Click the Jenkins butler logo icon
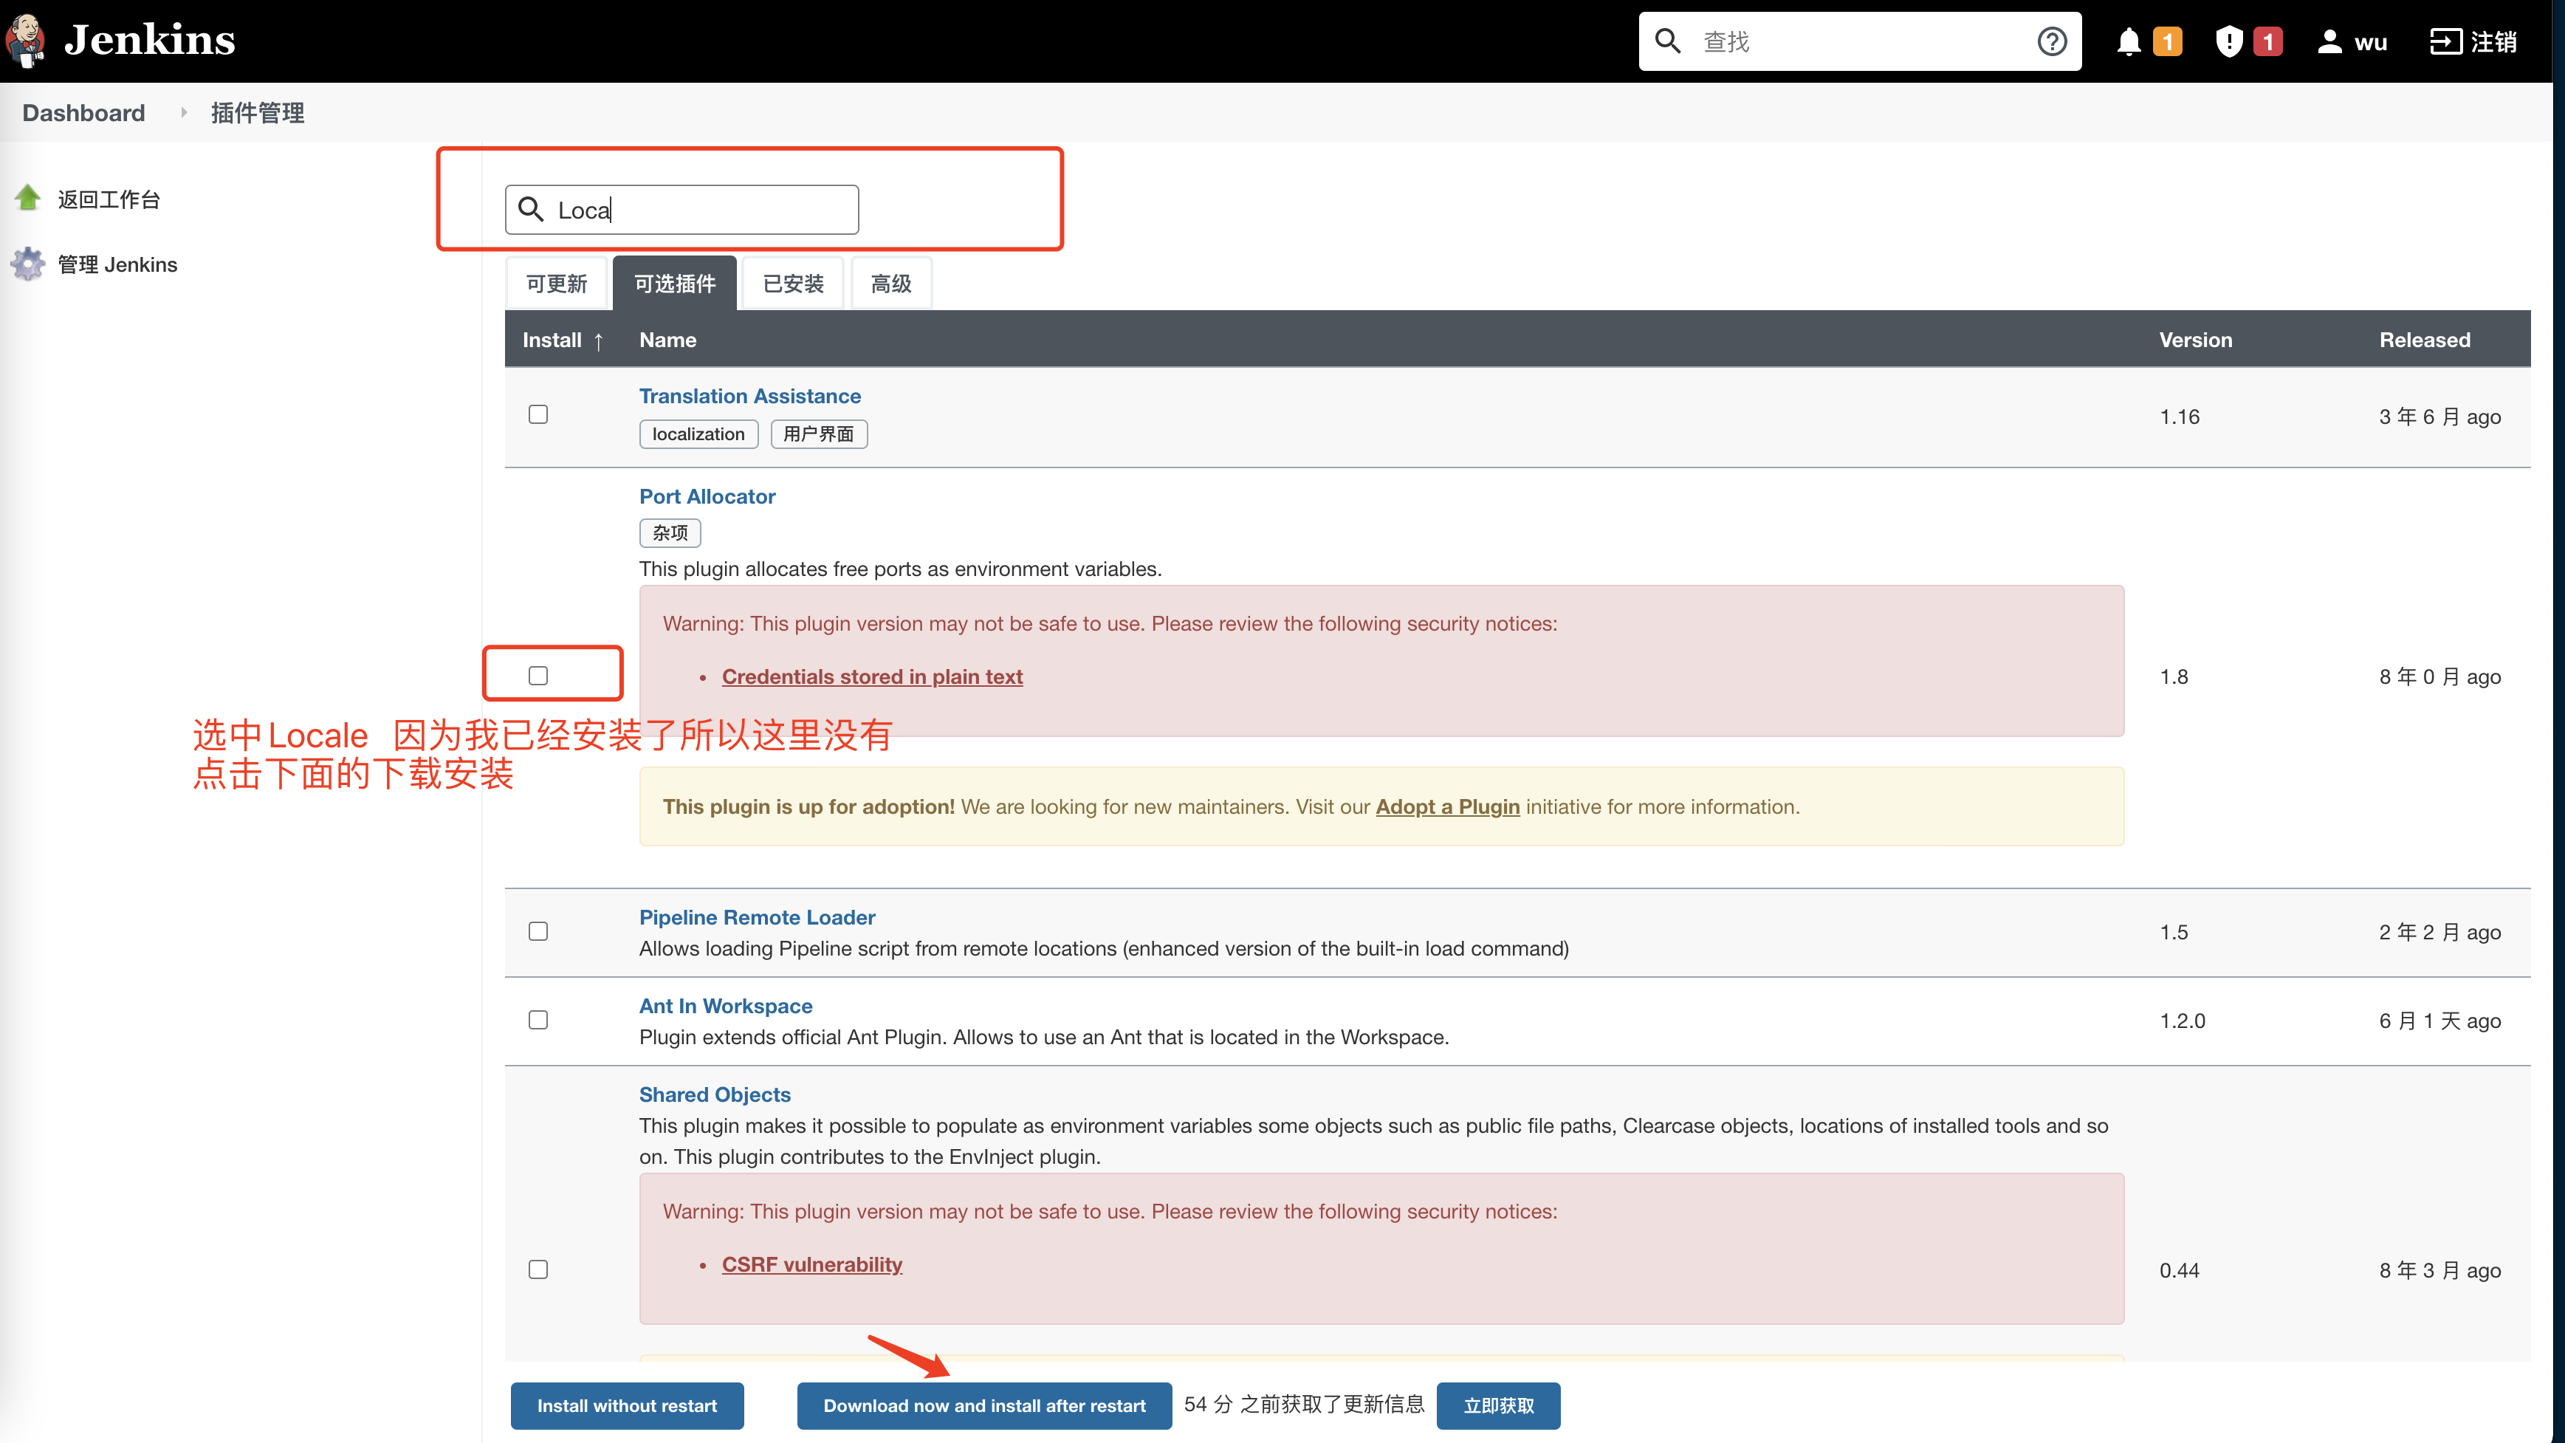Viewport: 2565px width, 1443px height. pos(26,40)
